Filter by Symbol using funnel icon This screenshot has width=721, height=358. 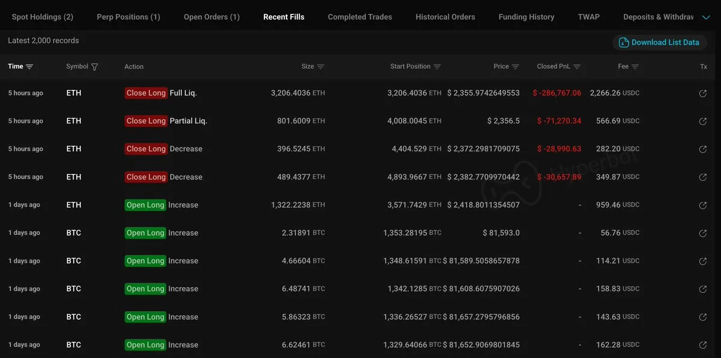coord(94,67)
